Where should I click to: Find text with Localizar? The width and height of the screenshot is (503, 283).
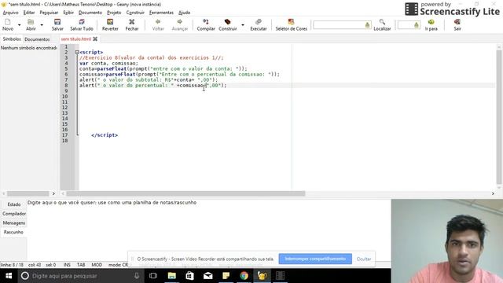point(382,24)
